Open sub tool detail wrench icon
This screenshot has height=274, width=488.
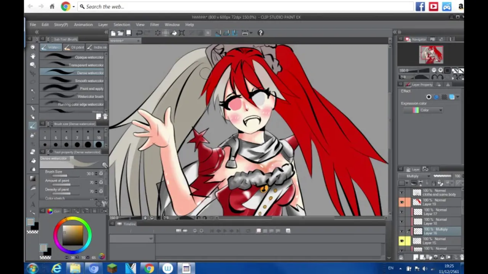coord(104,204)
